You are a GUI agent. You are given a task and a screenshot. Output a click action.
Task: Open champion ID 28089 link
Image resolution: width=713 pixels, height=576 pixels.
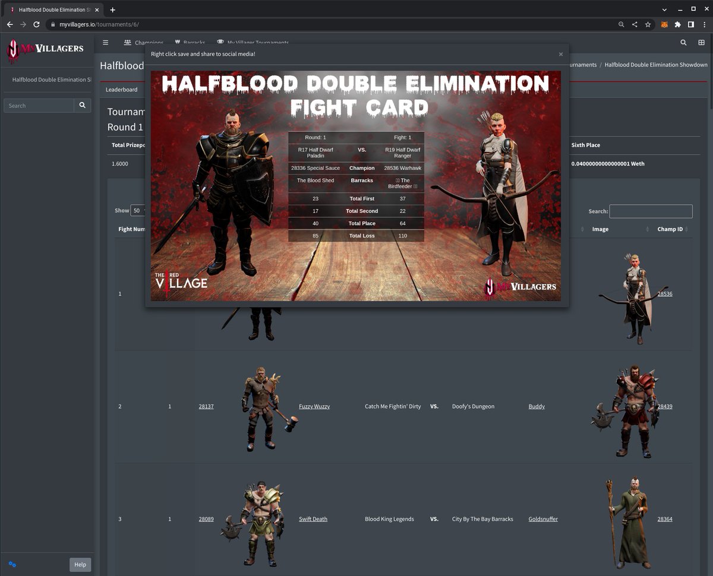point(206,519)
